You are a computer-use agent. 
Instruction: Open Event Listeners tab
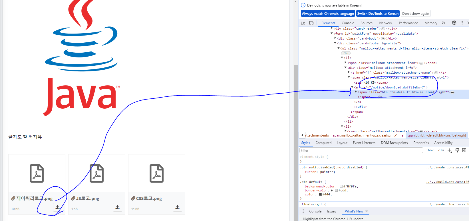click(364, 143)
